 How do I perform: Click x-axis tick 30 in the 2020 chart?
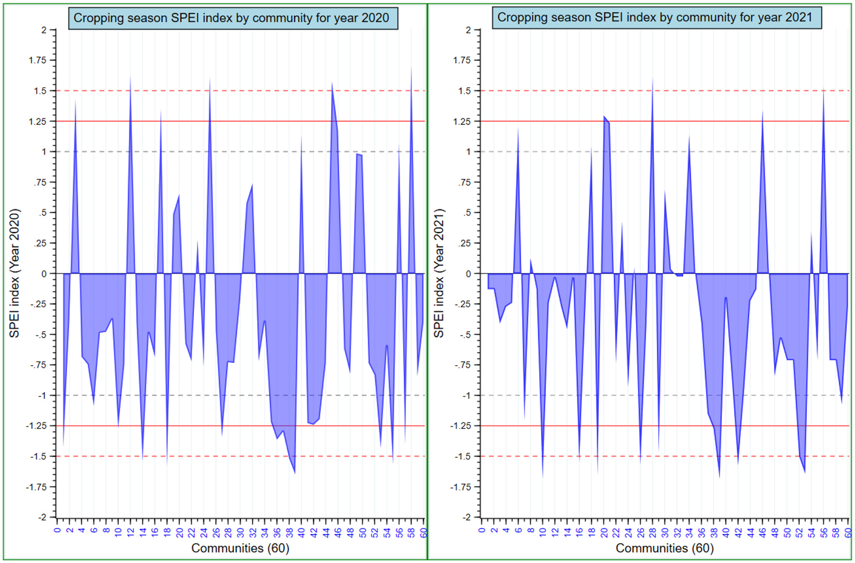tap(240, 533)
